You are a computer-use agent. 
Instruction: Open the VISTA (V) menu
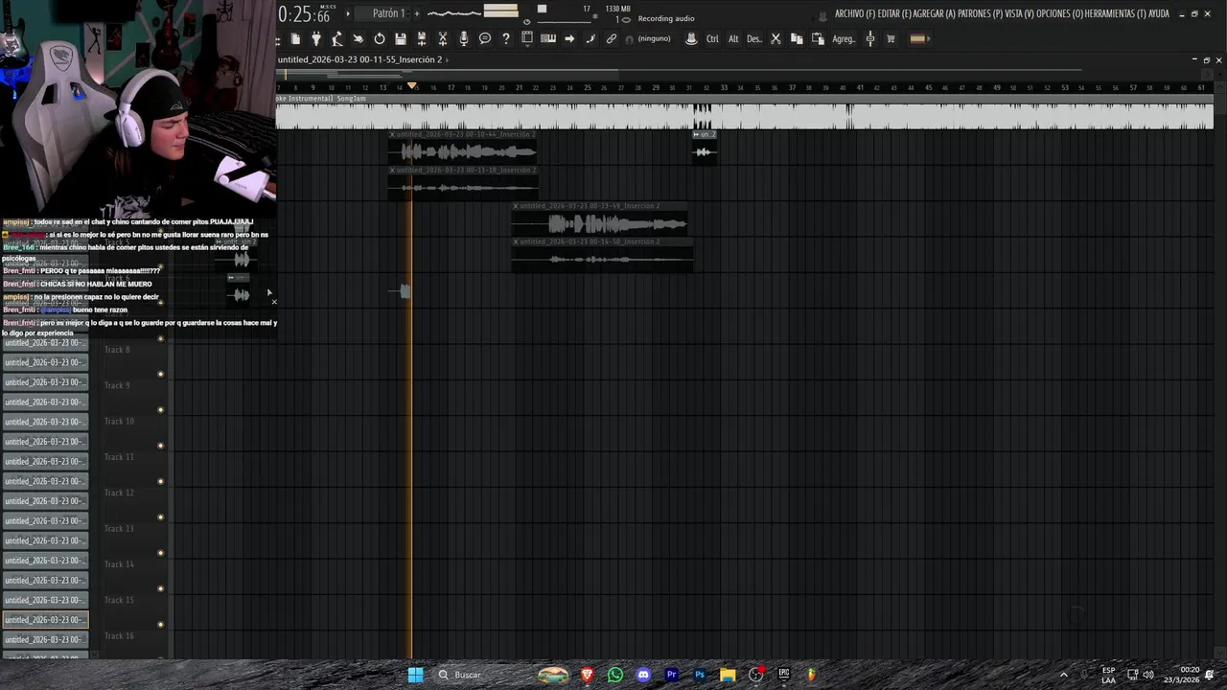pos(1021,13)
